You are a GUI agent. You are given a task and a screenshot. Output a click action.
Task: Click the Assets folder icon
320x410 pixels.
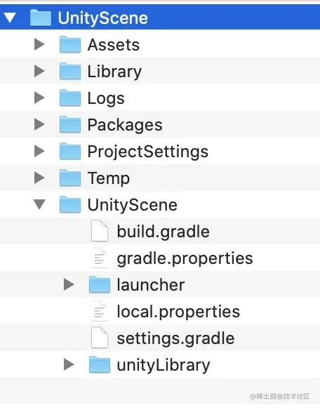pos(69,44)
